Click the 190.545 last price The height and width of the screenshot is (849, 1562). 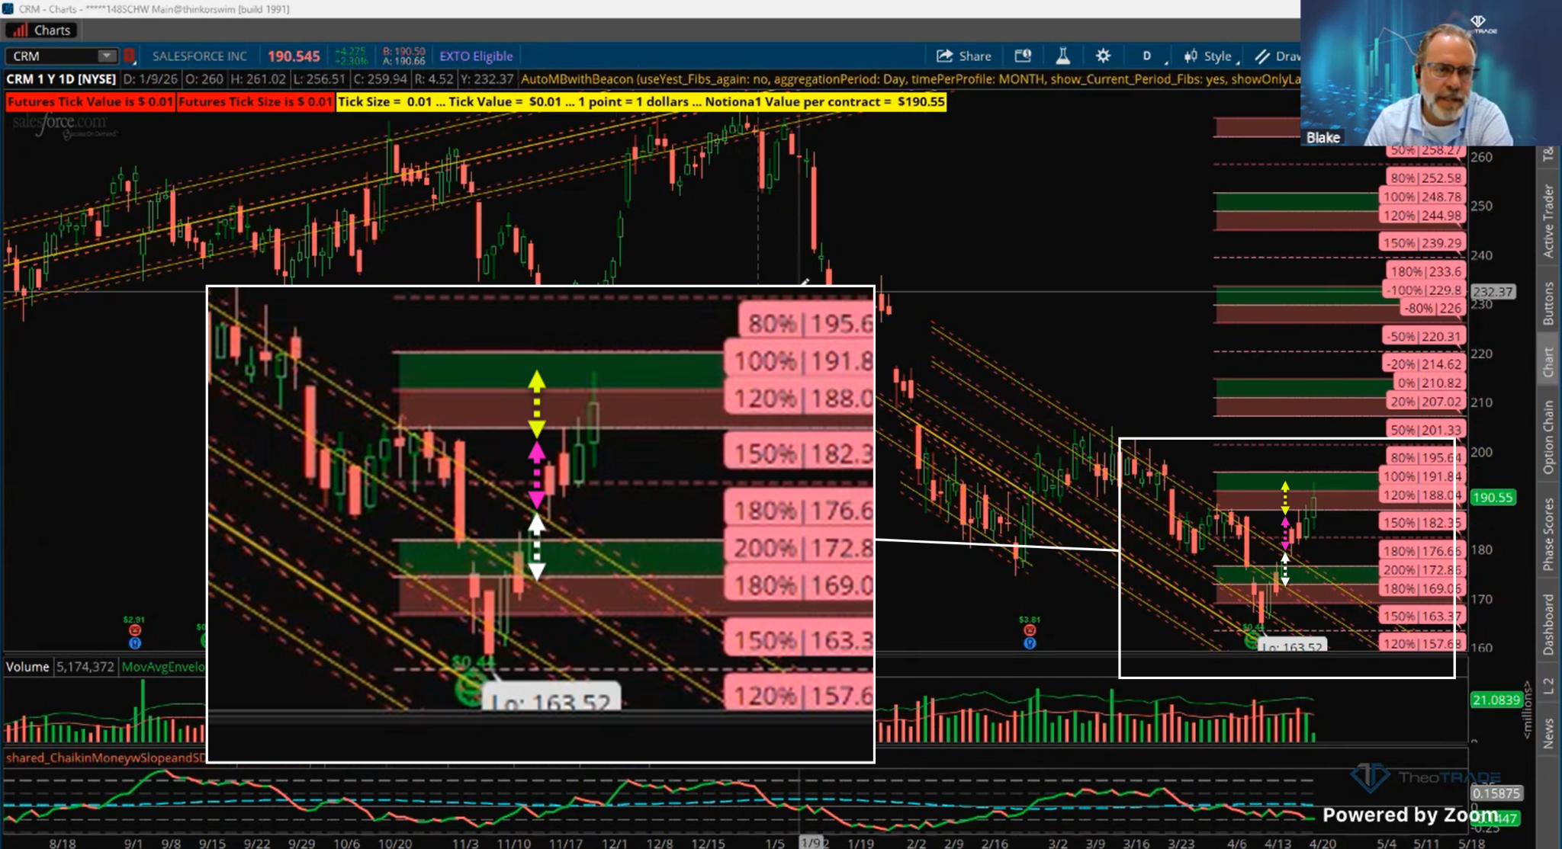point(294,56)
